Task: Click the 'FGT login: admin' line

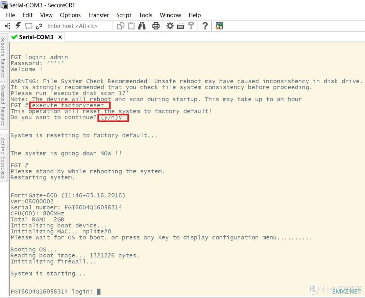Action: [39, 57]
